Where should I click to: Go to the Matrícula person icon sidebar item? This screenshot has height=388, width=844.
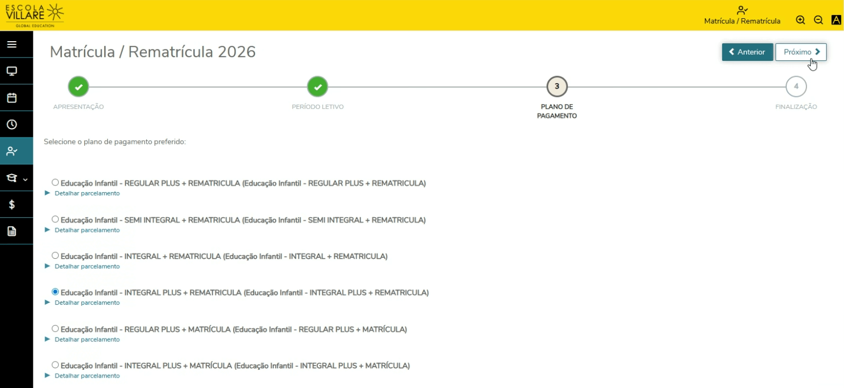[x=12, y=151]
